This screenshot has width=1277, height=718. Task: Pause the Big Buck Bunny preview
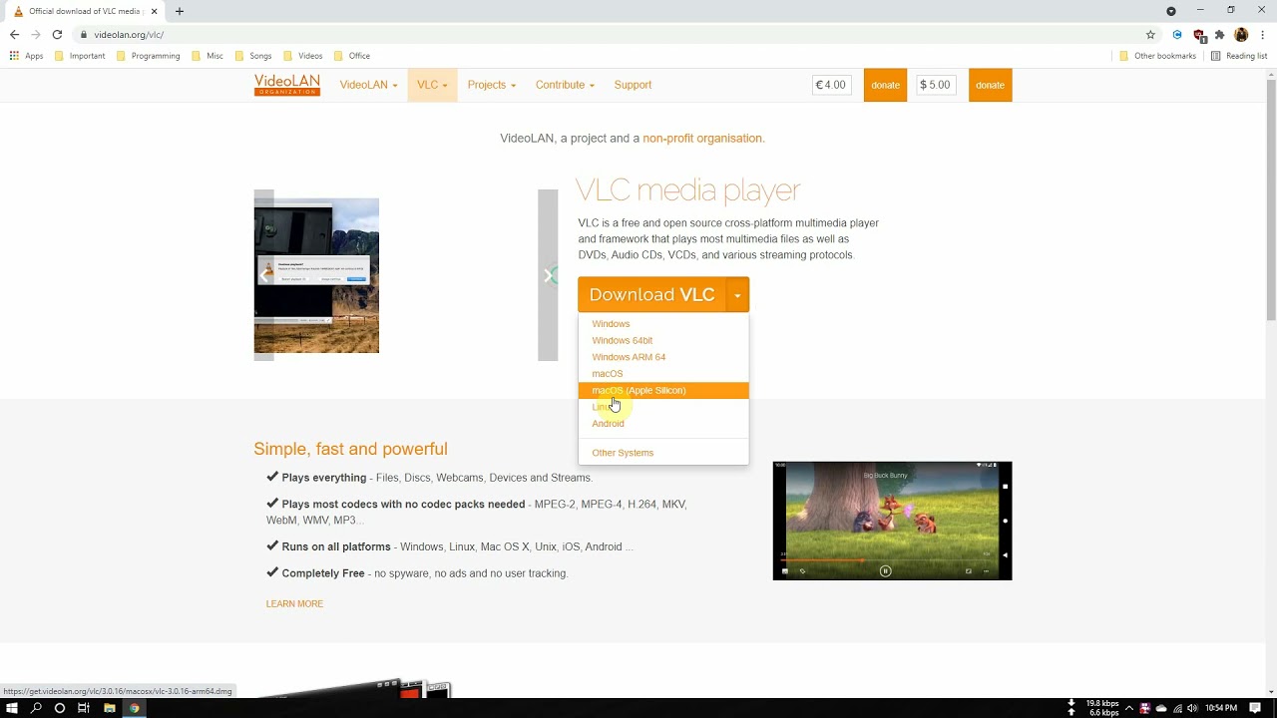pos(885,571)
